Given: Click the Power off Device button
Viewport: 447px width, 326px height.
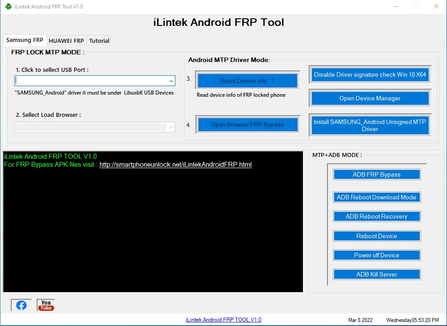Looking at the screenshot, I should pos(377,255).
